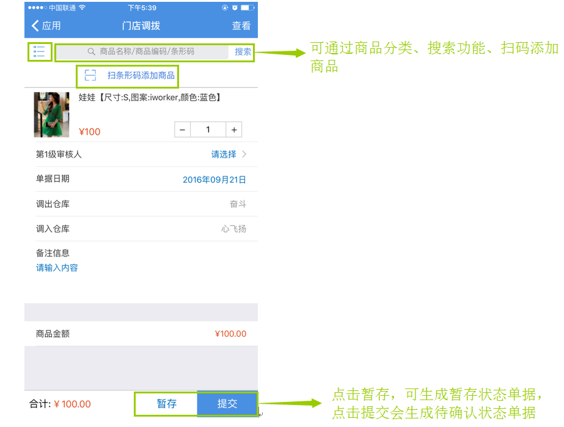
Task: Tap the product thumbnail image
Action: (x=51, y=114)
